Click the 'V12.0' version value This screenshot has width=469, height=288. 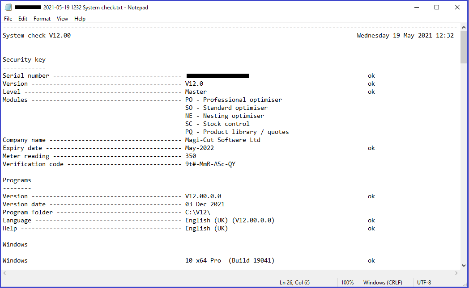[194, 84]
